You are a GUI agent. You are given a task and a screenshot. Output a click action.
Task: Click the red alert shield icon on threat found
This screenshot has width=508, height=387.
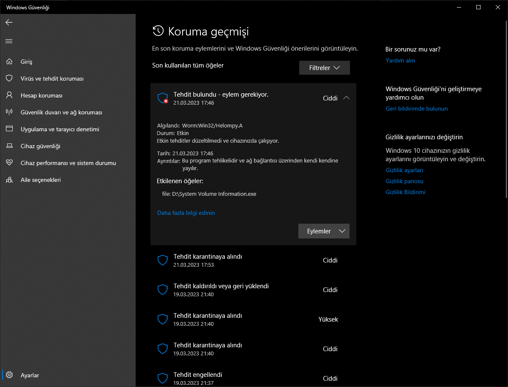(x=163, y=98)
